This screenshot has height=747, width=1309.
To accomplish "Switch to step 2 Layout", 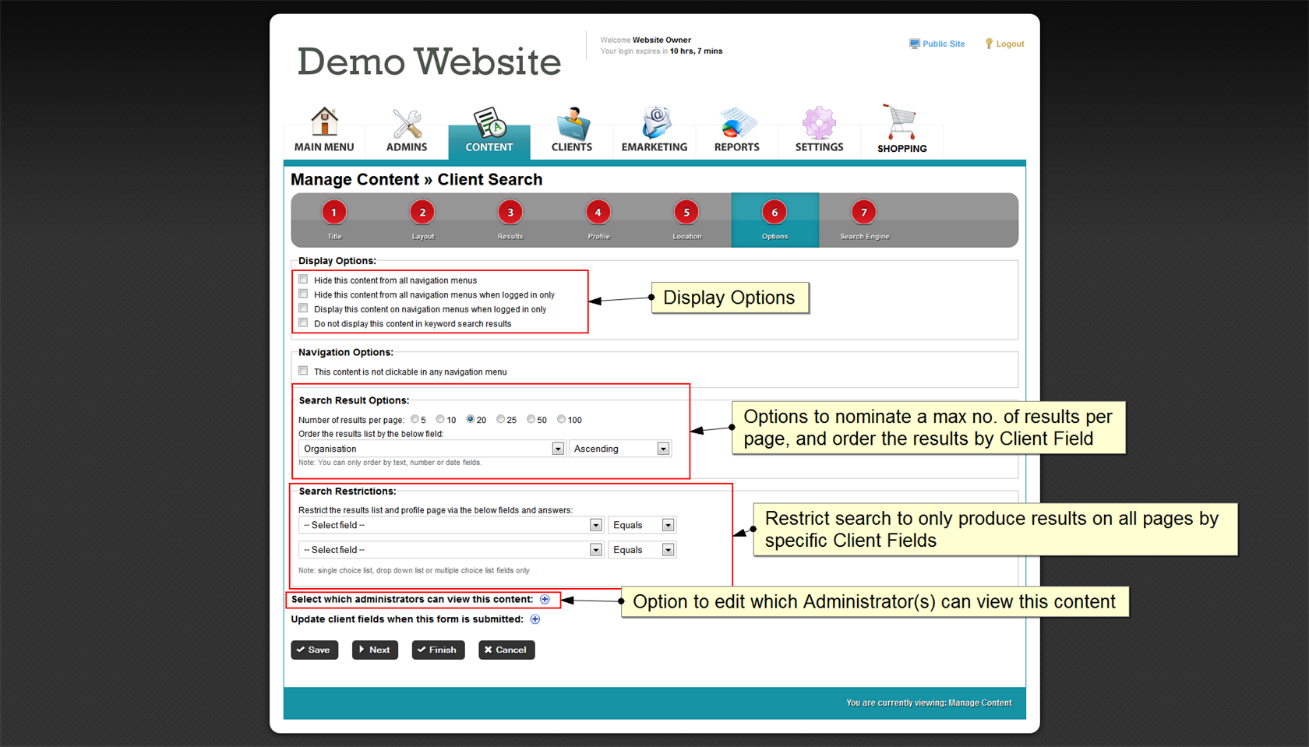I will pos(422,213).
